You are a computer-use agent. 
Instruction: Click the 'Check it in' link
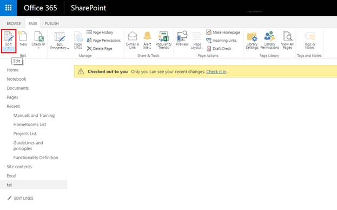[216, 71]
